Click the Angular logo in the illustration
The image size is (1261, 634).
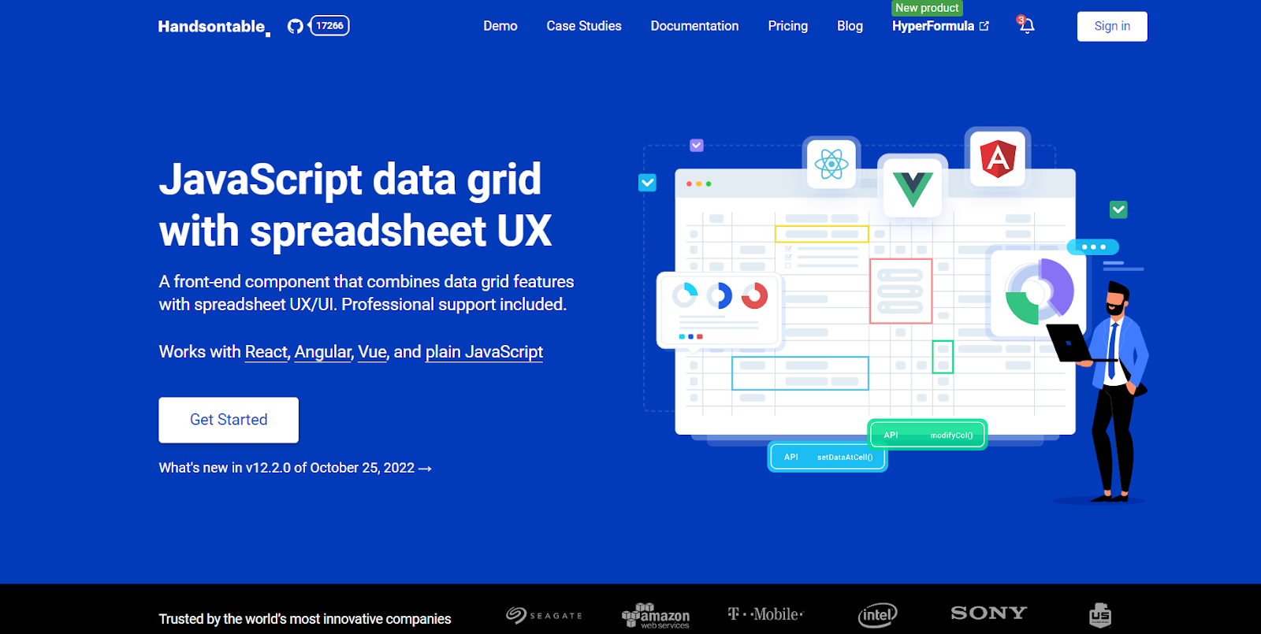point(998,158)
